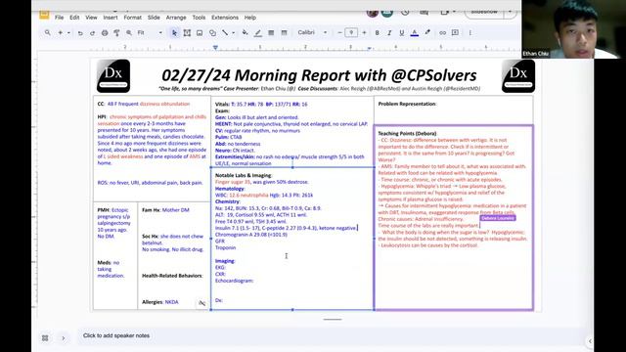Click the alt text icon near Allergies
The image size is (626, 352).
[x=202, y=303]
